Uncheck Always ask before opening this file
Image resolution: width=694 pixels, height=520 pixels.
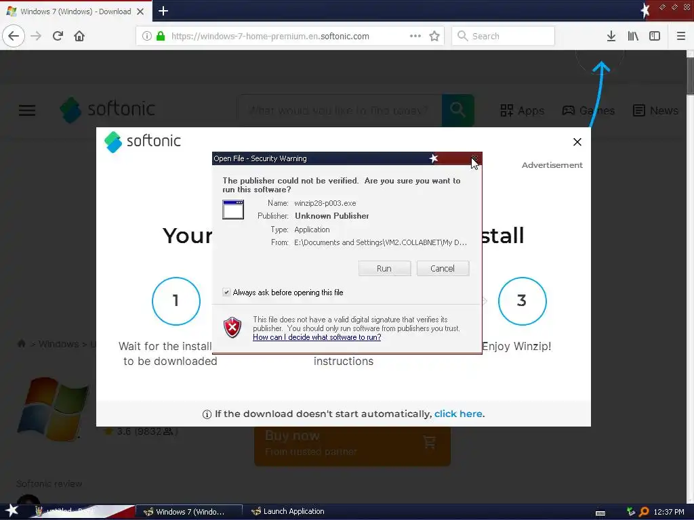tap(226, 292)
